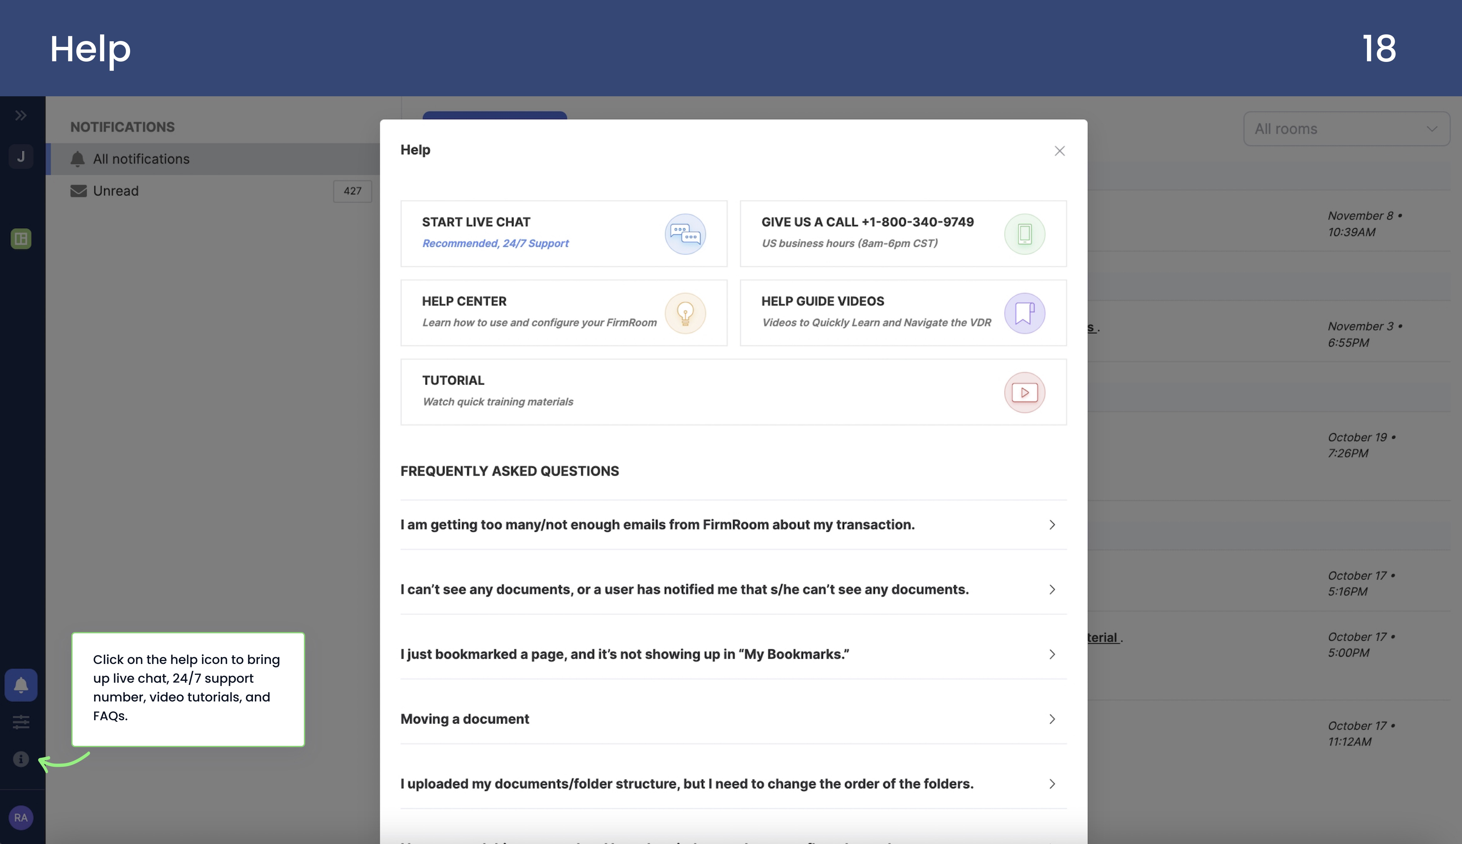1462x844 pixels.
Task: Open the J workspace avatar
Action: coord(21,157)
